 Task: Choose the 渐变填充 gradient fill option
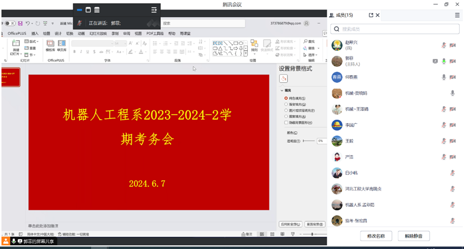pos(286,104)
